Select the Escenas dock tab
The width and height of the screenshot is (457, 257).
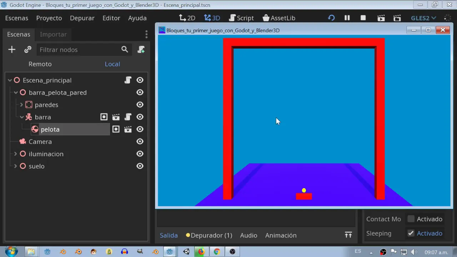tap(19, 34)
